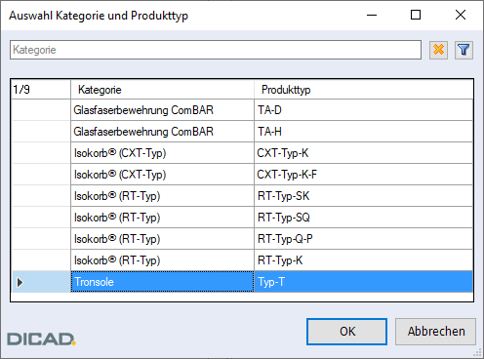Select the RT-Typ-K row

tap(242, 260)
